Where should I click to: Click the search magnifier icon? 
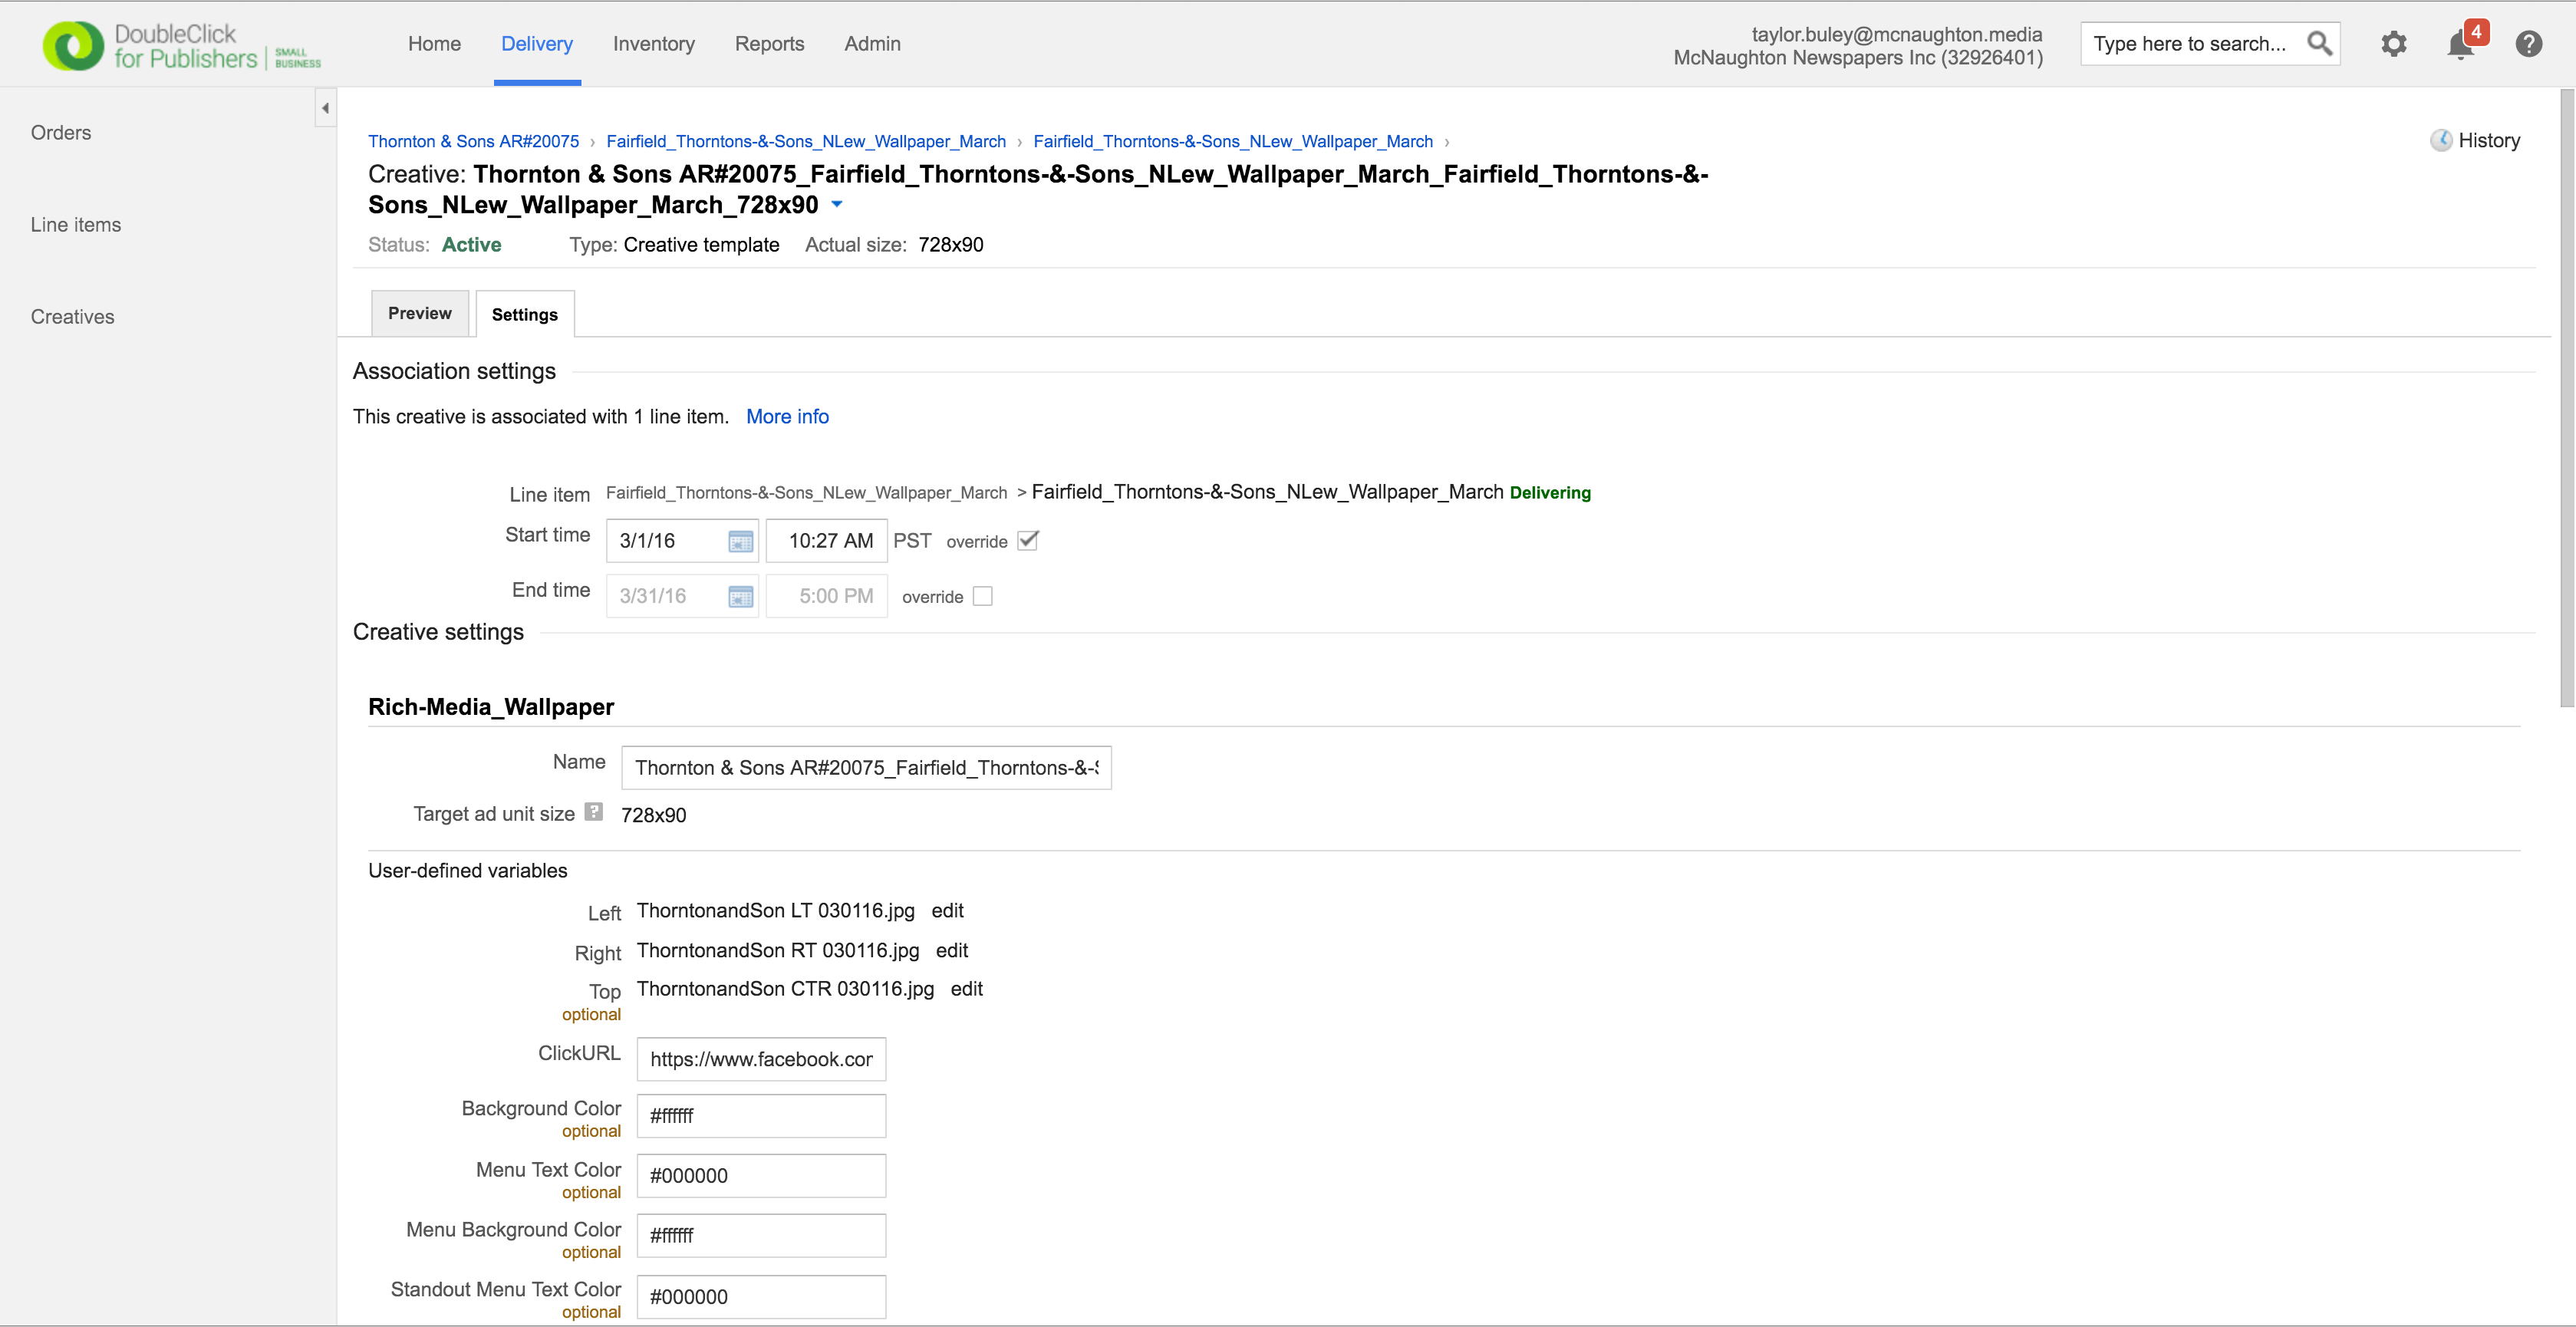[2319, 44]
